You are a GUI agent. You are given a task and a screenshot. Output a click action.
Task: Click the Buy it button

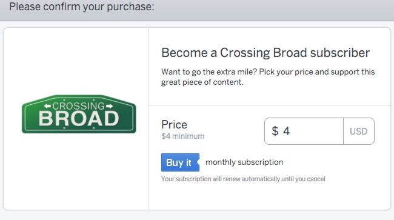pos(180,162)
